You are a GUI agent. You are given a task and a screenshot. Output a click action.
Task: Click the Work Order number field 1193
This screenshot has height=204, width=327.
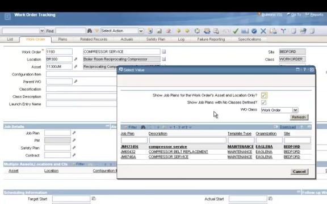pyautogui.click(x=59, y=52)
